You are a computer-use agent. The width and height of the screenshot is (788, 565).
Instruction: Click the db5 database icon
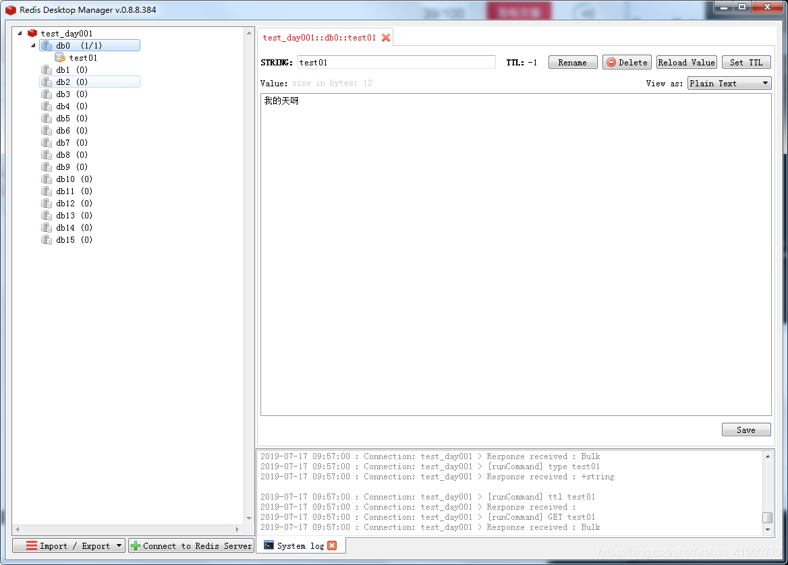pyautogui.click(x=47, y=119)
